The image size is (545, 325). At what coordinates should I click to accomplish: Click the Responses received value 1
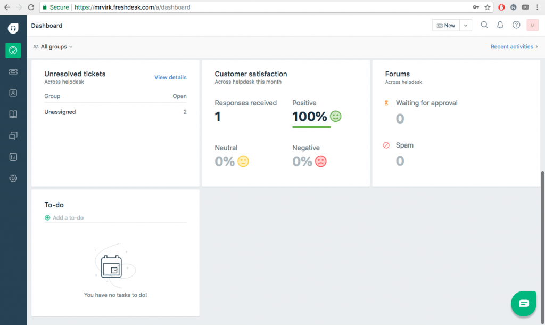(218, 117)
